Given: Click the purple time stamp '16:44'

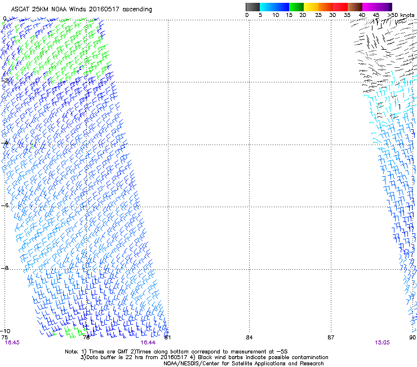Looking at the screenshot, I should pos(148,343).
